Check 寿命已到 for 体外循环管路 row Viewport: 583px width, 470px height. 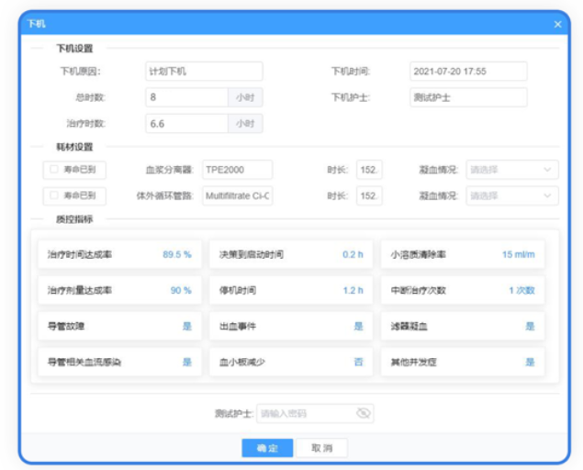click(x=54, y=196)
